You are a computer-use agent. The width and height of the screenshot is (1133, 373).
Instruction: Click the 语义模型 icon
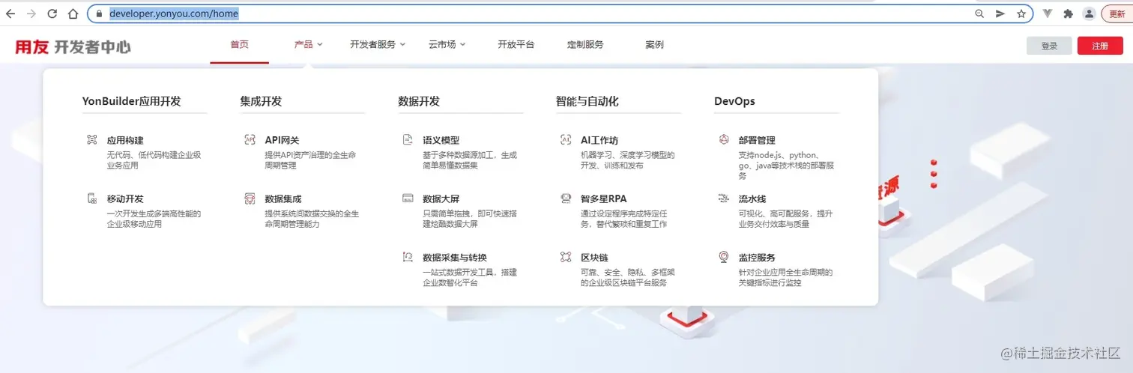pyautogui.click(x=408, y=140)
